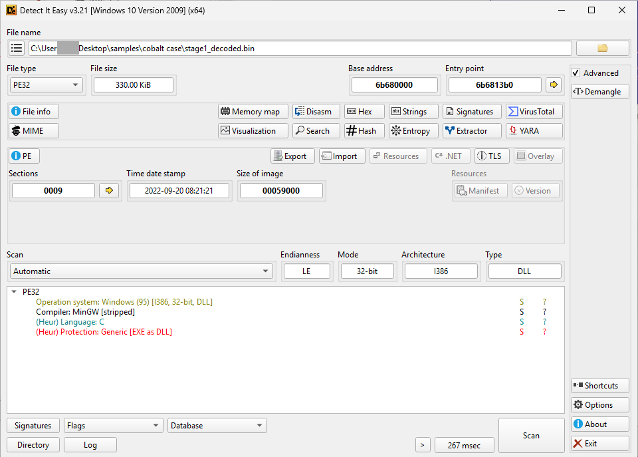The width and height of the screenshot is (638, 457).
Task: Open the sections view via the arrow next to 0009
Action: click(108, 190)
